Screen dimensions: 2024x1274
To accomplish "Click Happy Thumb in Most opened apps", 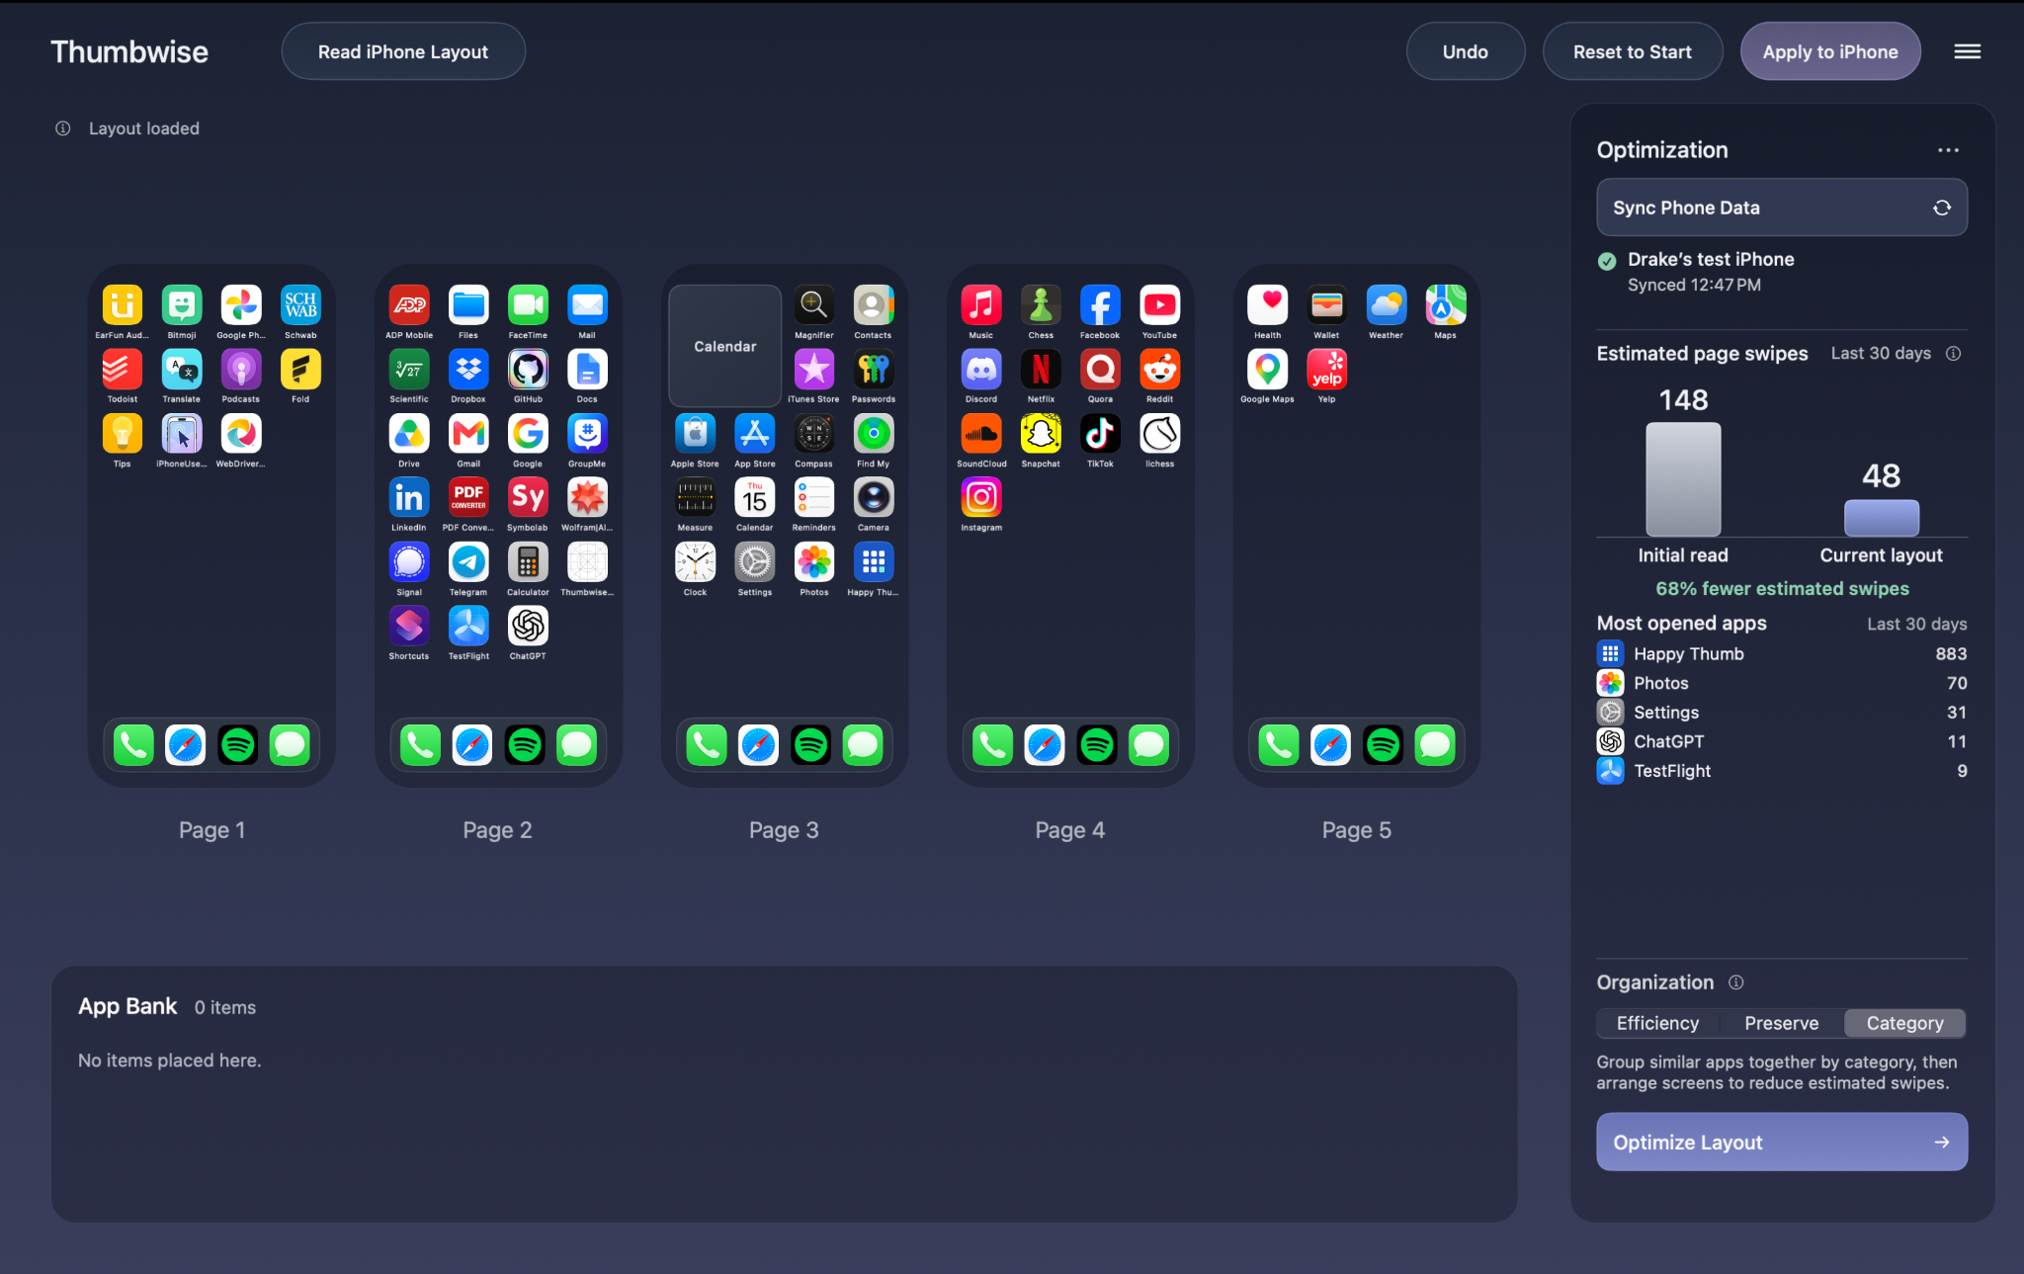I will [x=1782, y=653].
